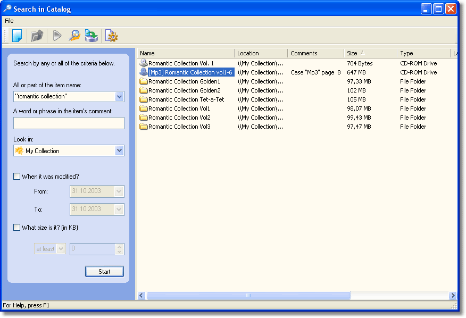Open the File menu
The height and width of the screenshot is (318, 466).
click(9, 21)
